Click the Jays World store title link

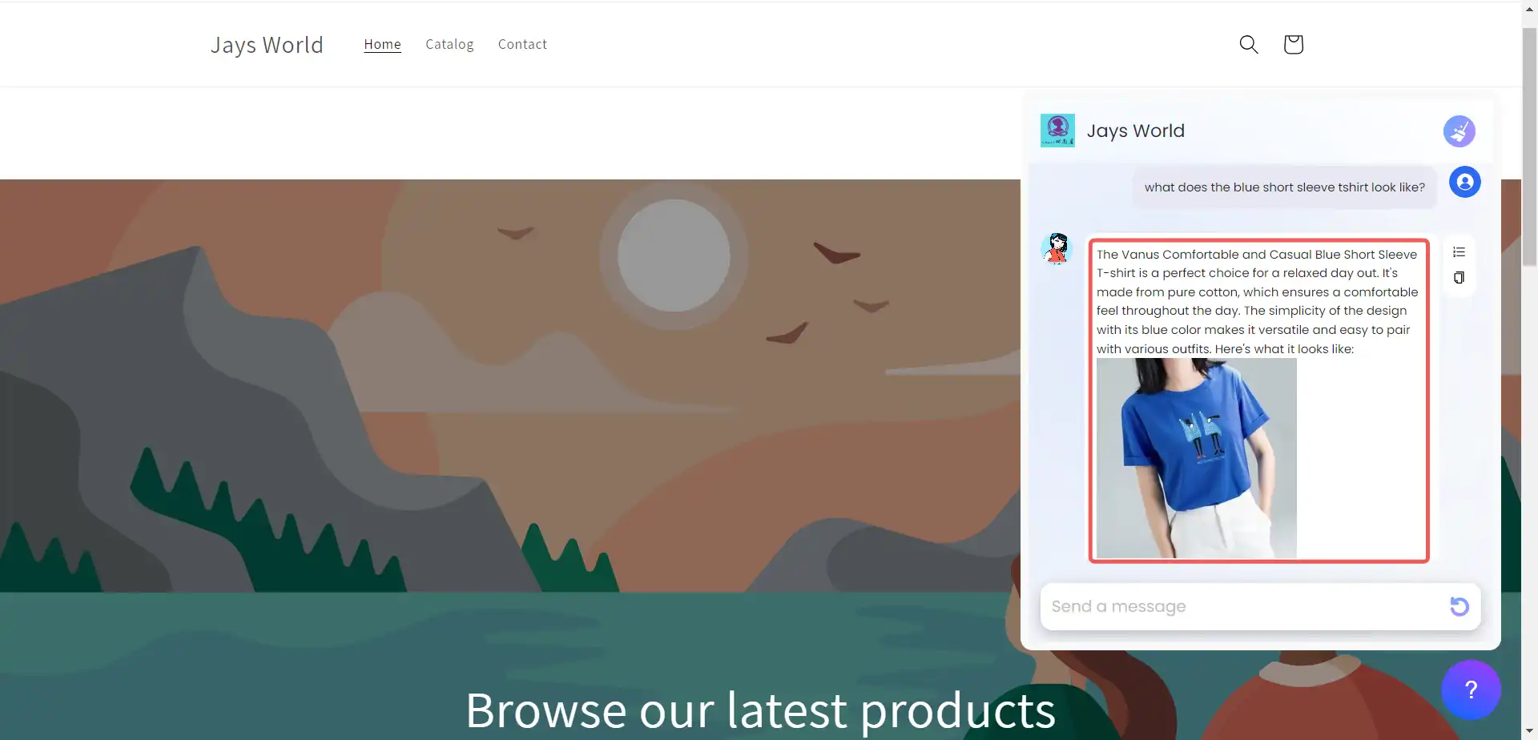coord(267,45)
